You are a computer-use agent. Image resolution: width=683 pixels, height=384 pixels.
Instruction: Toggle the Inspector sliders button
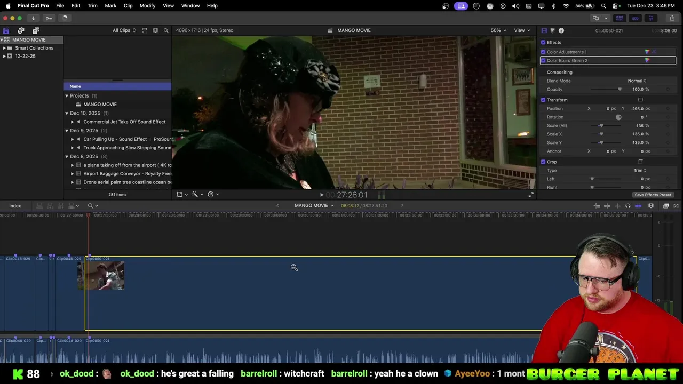pos(650,18)
